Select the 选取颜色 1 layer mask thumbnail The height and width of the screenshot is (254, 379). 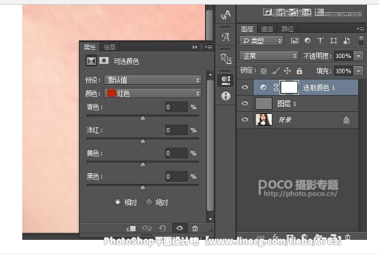pyautogui.click(x=289, y=87)
